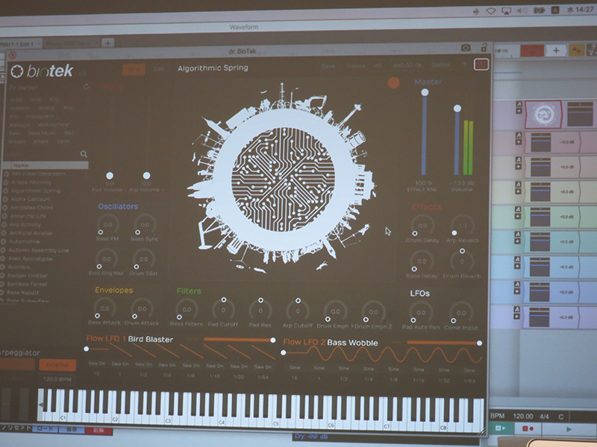
Task: Click the Wi-Fi icon in menu bar
Action: pos(491,10)
